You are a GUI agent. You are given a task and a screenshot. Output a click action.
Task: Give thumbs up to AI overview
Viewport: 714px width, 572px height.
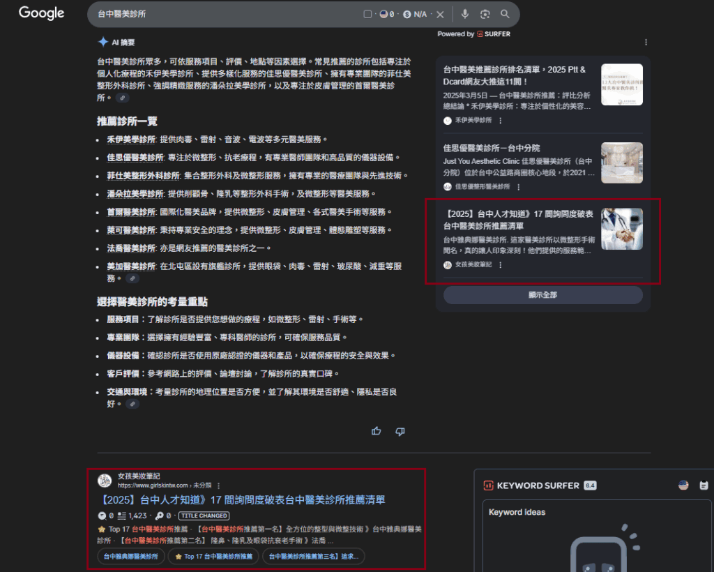376,431
